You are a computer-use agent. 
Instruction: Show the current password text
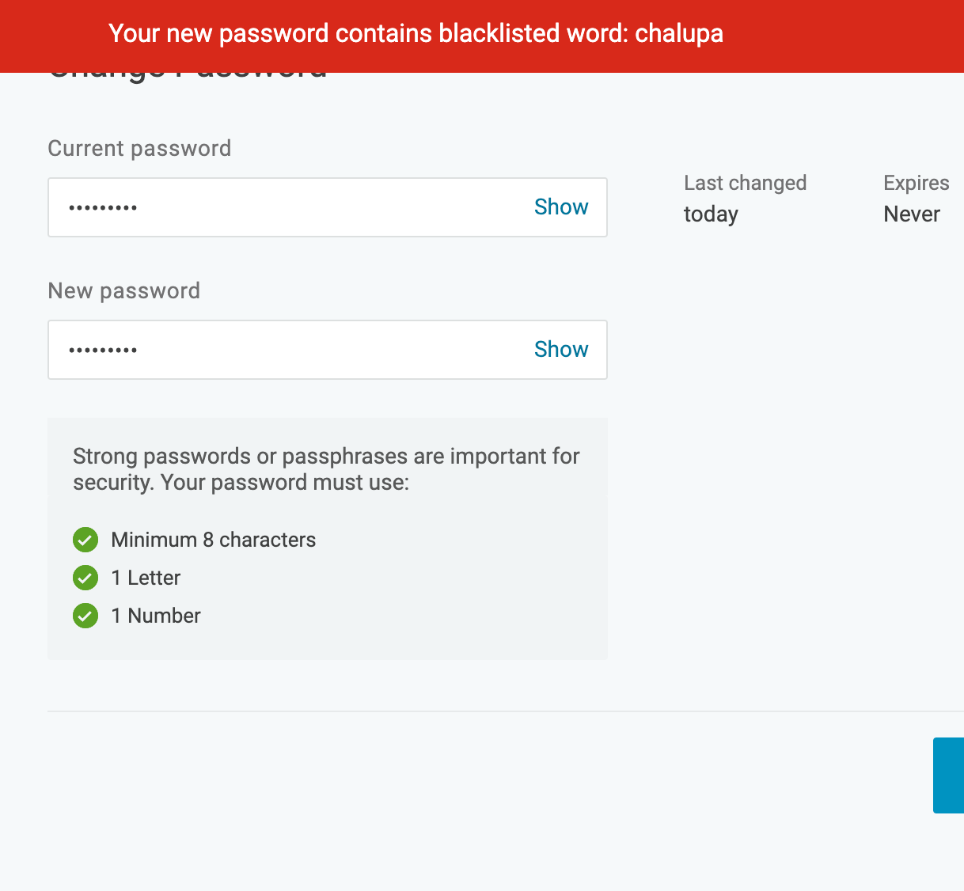(x=561, y=207)
